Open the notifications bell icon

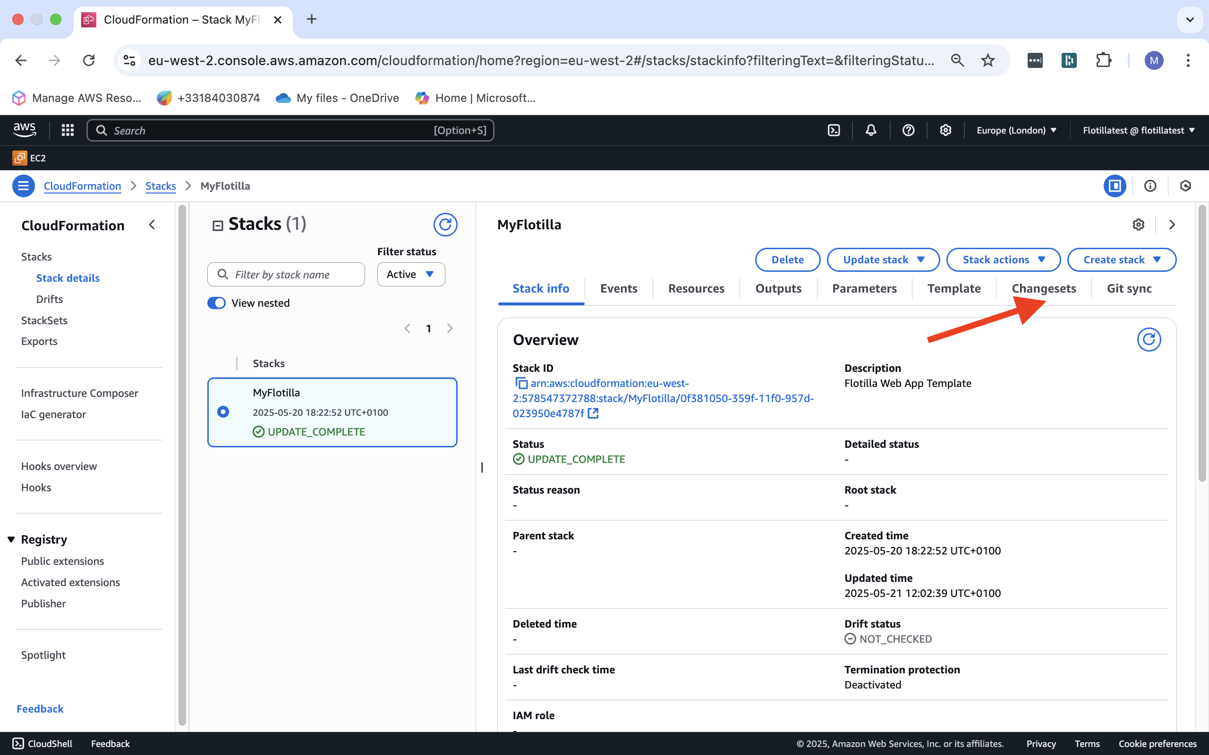pos(871,130)
